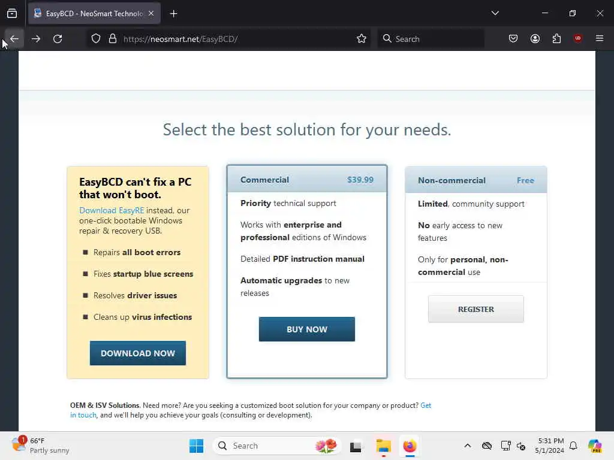Open Save to Pocket
The height and width of the screenshot is (460, 614).
click(x=513, y=39)
